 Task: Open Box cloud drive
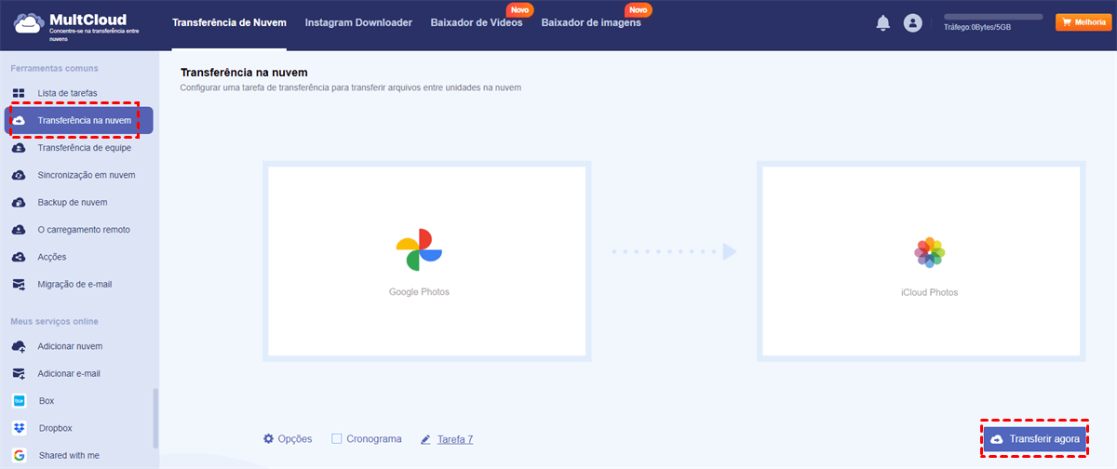(x=47, y=401)
